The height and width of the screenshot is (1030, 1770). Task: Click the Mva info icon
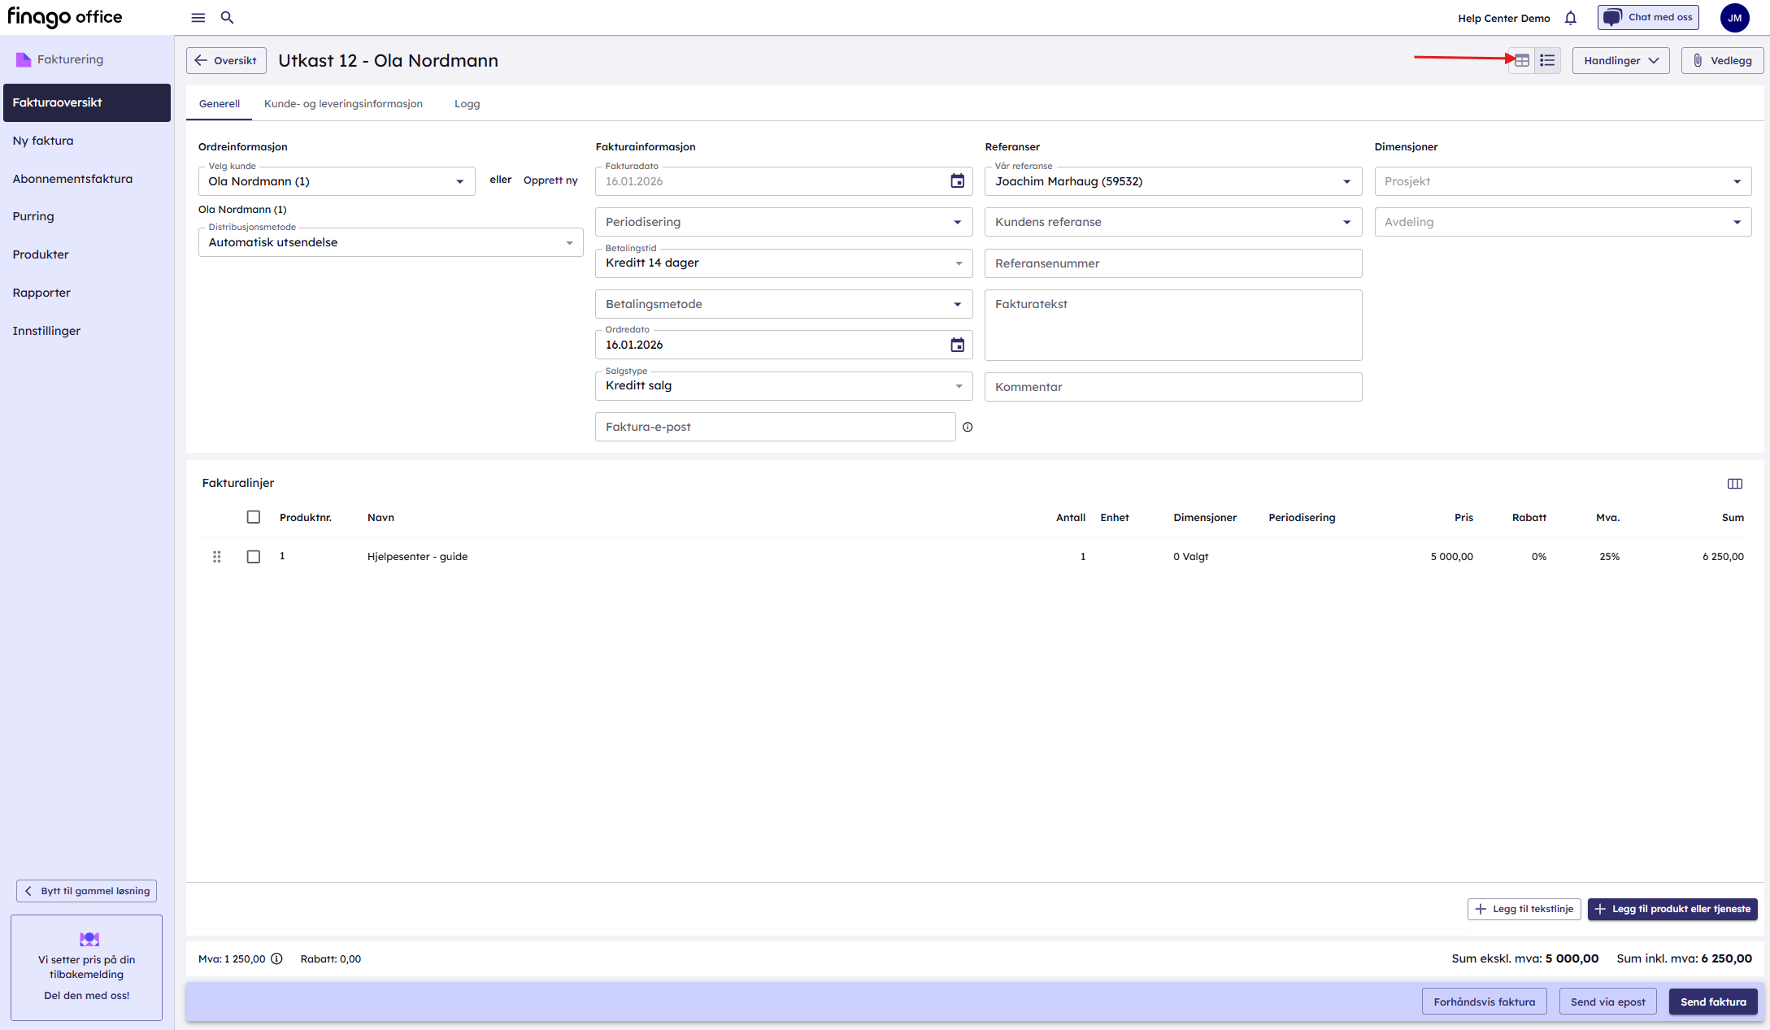click(276, 958)
